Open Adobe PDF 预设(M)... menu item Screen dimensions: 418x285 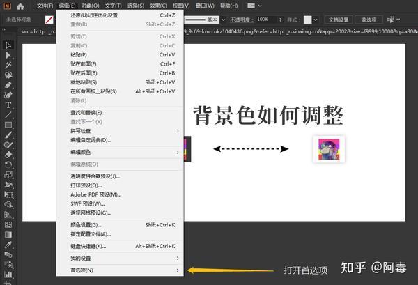pos(120,194)
